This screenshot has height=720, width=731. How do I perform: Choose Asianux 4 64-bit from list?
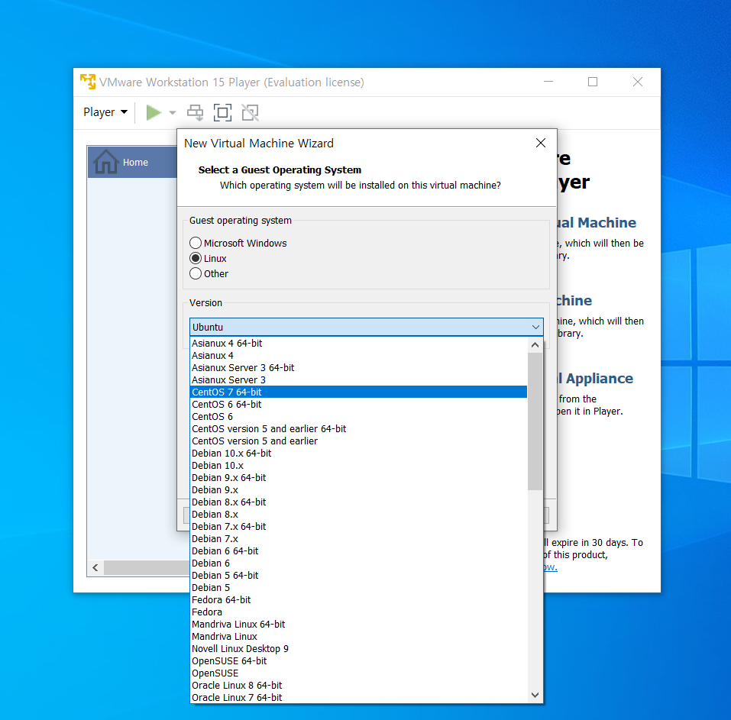pyautogui.click(x=359, y=344)
